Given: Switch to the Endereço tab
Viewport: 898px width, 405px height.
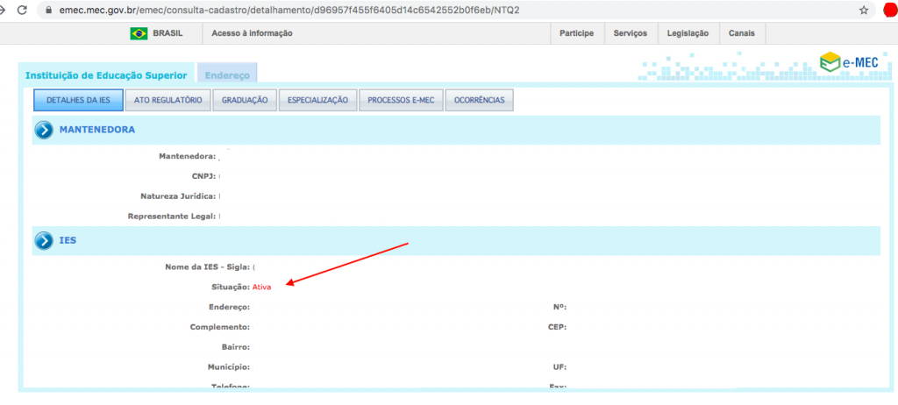Looking at the screenshot, I should (x=227, y=75).
